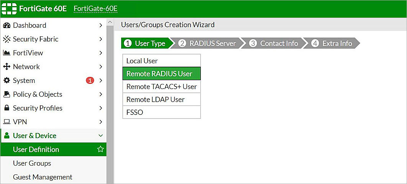Go to wizard step 4 Extra Info
Viewport: 407px width, 184px height.
332,43
